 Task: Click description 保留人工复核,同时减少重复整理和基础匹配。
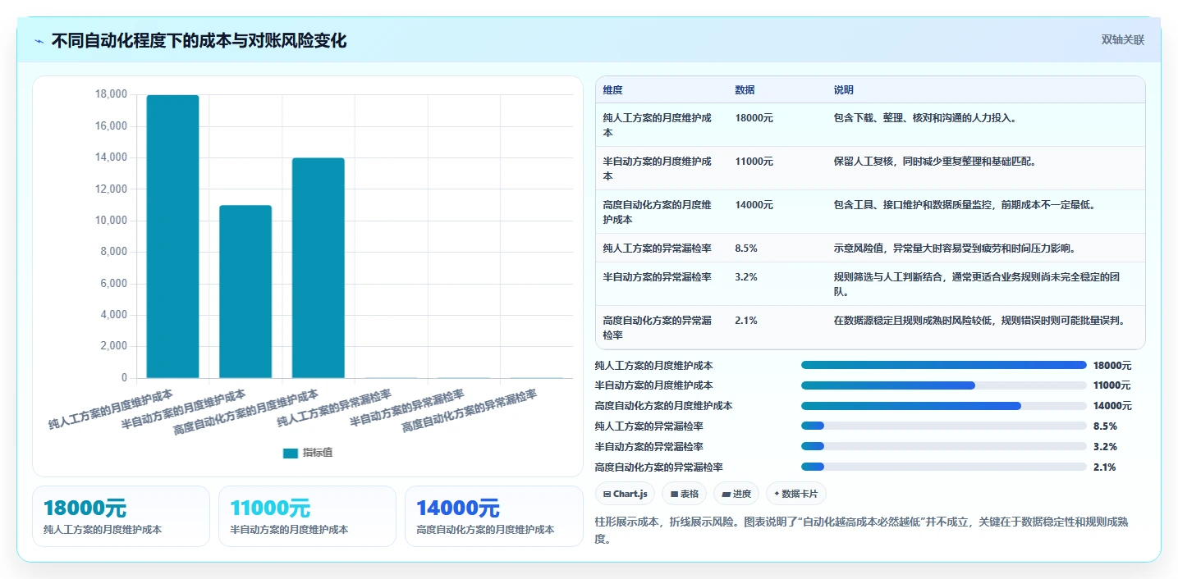tap(935, 162)
